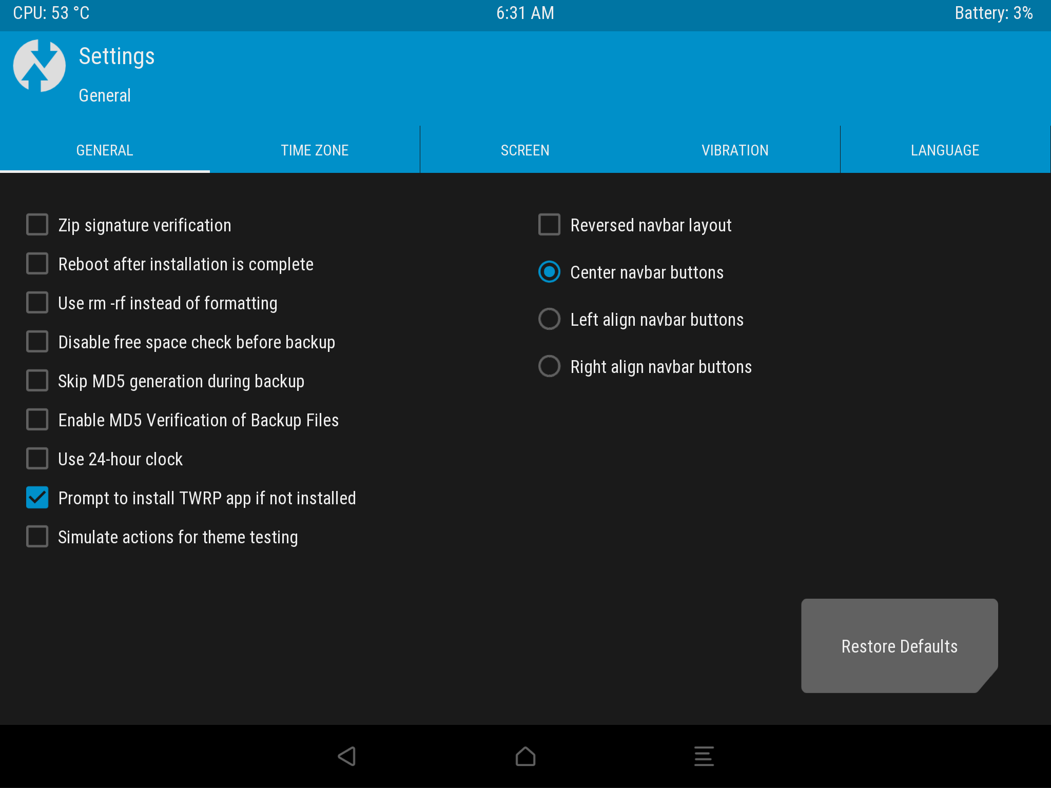Tap the TWRP logo icon
The image size is (1051, 788).
(40, 66)
